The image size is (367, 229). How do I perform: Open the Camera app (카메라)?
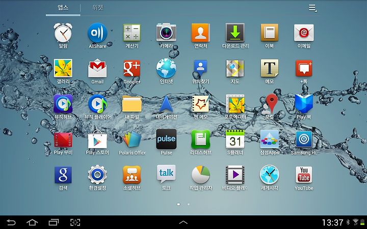pos(166,32)
